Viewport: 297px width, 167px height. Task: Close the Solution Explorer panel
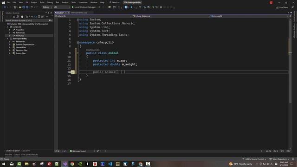tap(51, 13)
